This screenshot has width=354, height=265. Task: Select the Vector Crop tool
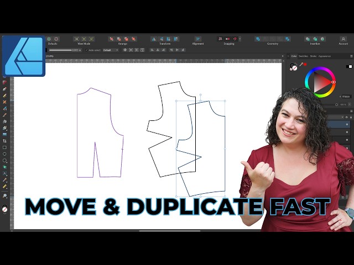[x=4, y=141]
